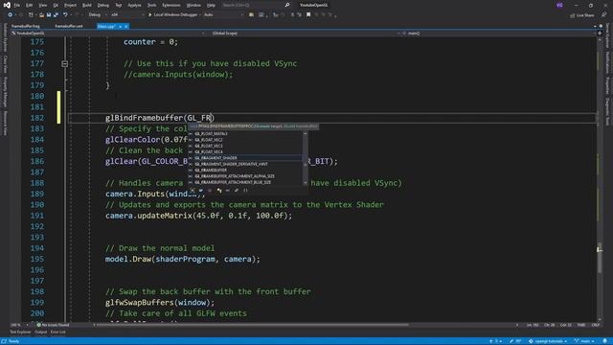
Task: Open the Test Explorer tab
Action: tap(20, 333)
